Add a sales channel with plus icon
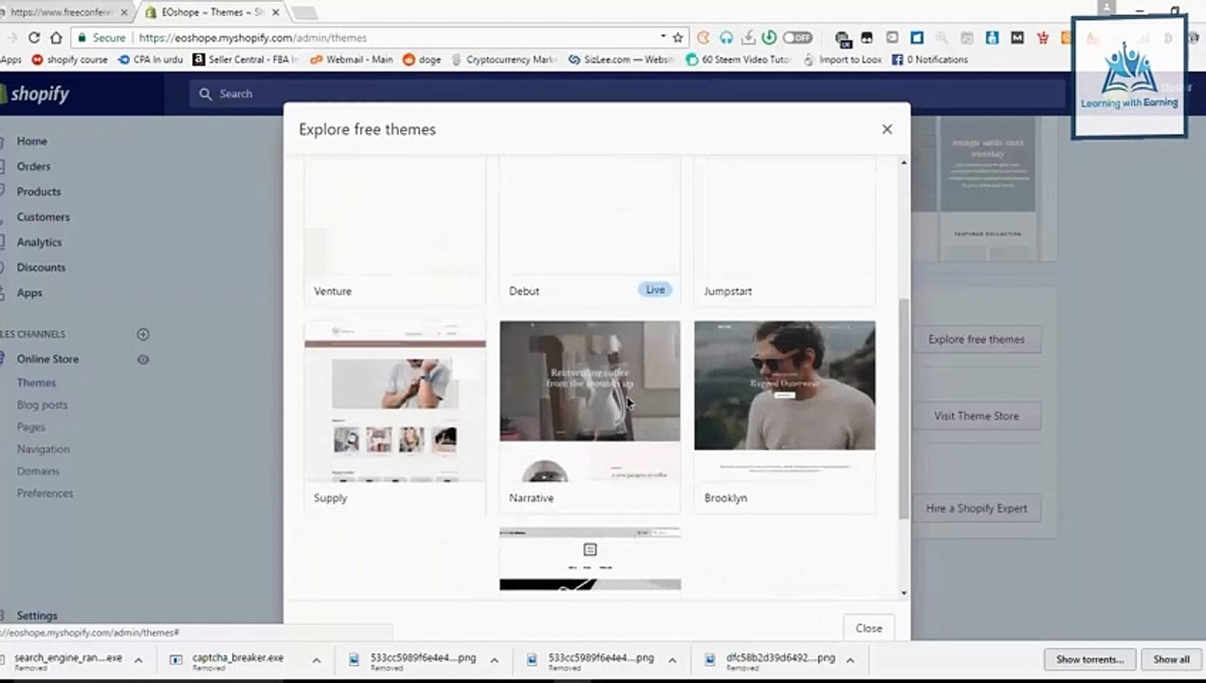This screenshot has height=683, width=1206. (143, 334)
